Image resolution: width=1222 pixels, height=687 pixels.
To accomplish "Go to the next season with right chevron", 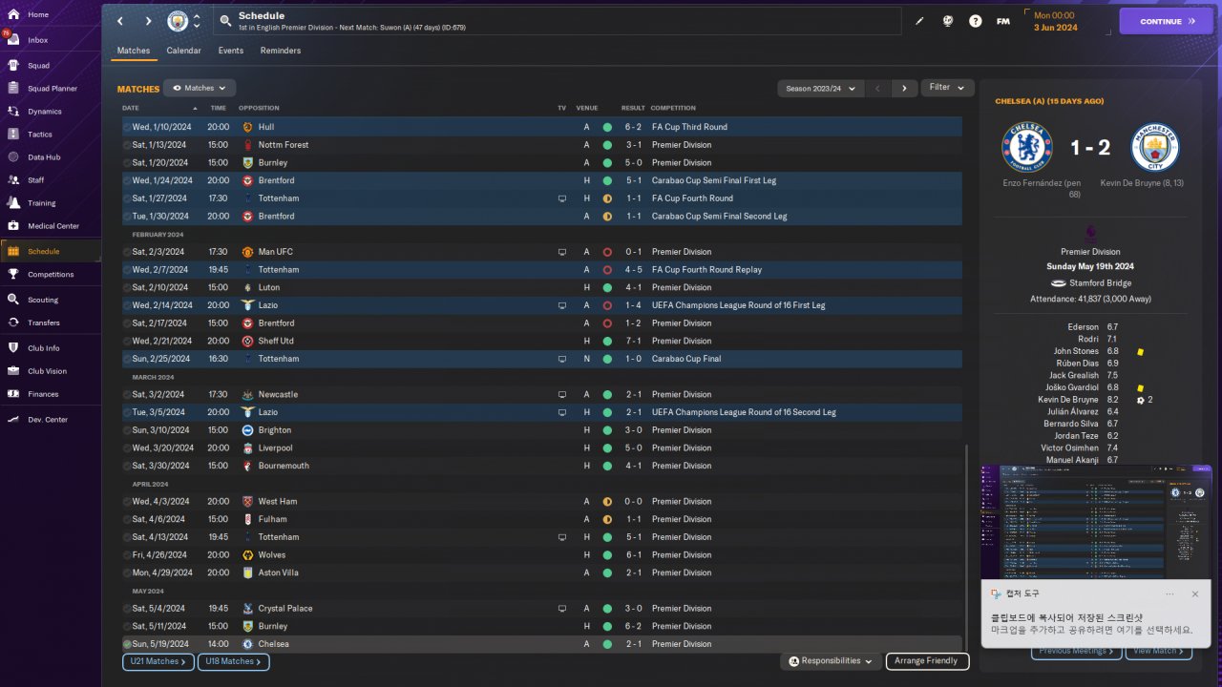I will 905,88.
